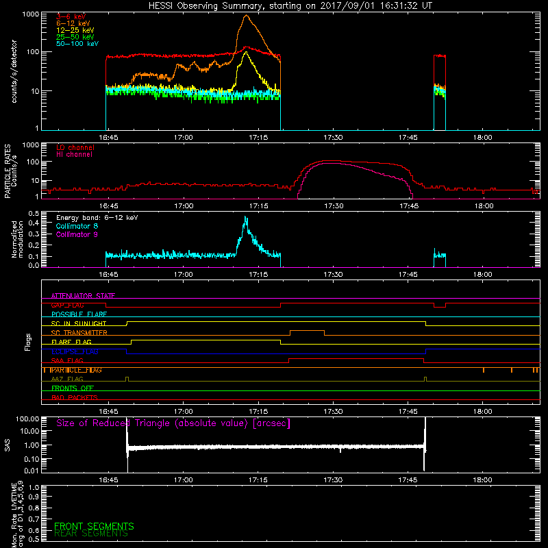
Task: Click the FRONTS_OFF flag label
Action: [73, 388]
